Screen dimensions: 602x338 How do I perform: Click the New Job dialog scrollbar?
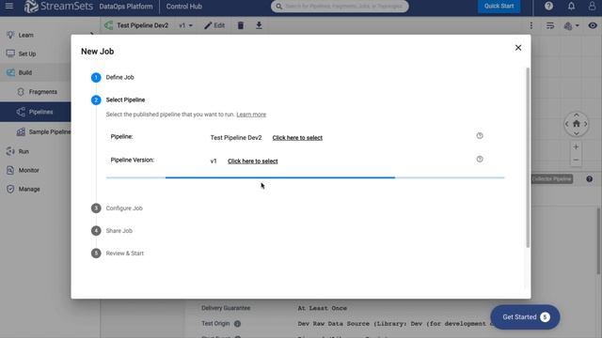tap(528, 157)
